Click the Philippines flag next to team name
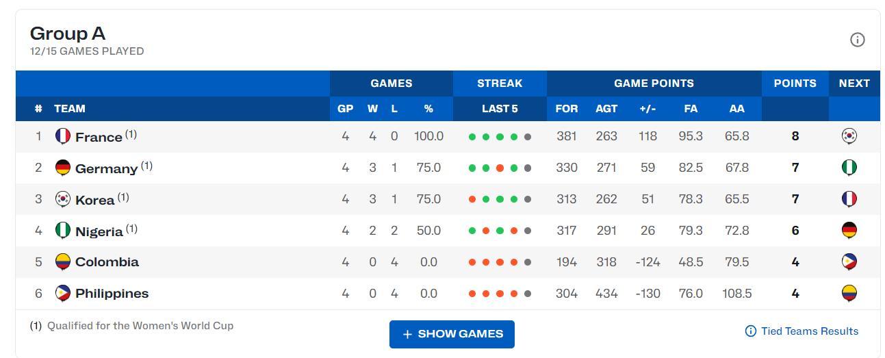This screenshot has height=358, width=885. pyautogui.click(x=62, y=294)
